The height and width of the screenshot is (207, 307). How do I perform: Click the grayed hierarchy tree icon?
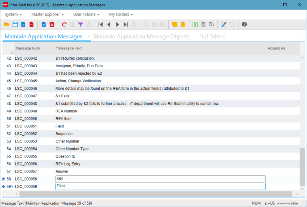pyautogui.click(x=89, y=25)
